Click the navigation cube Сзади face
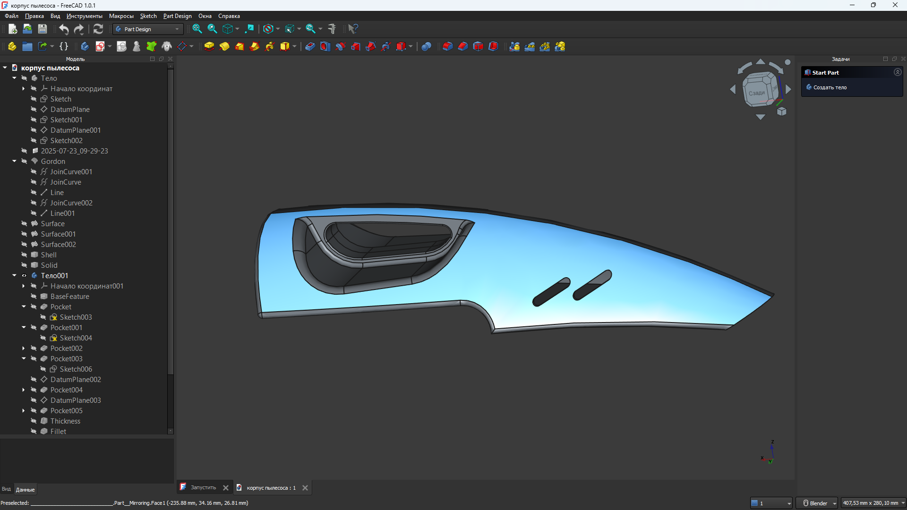 coord(757,93)
